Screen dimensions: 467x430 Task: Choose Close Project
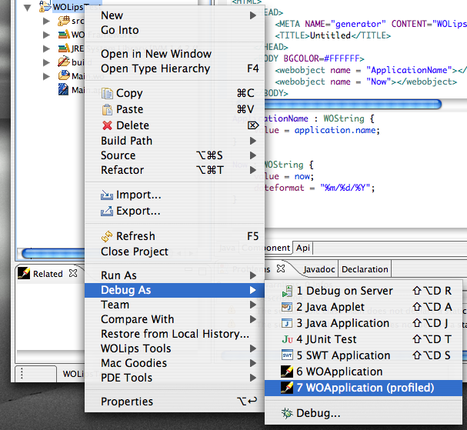click(x=175, y=252)
